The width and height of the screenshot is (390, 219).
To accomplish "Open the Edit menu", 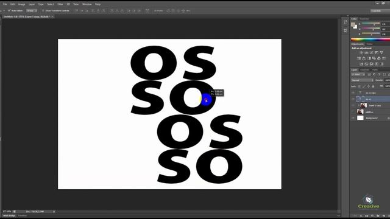I will pos(12,4).
